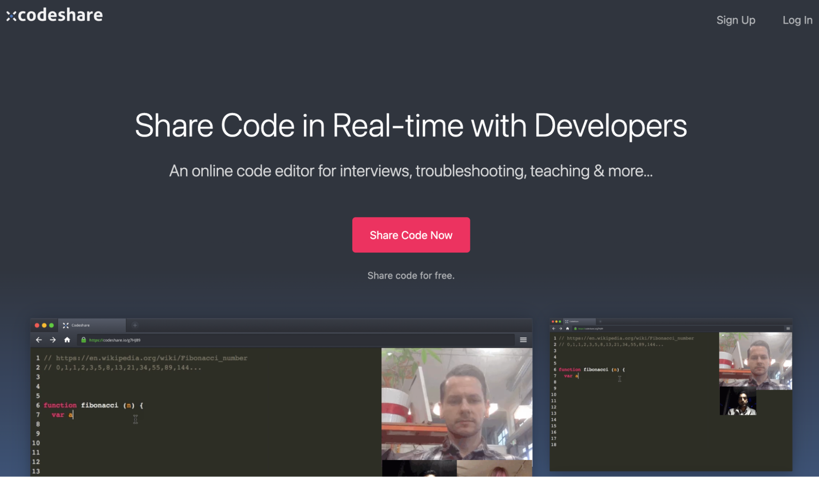Open hamburger menu in large demo browser

(x=523, y=340)
